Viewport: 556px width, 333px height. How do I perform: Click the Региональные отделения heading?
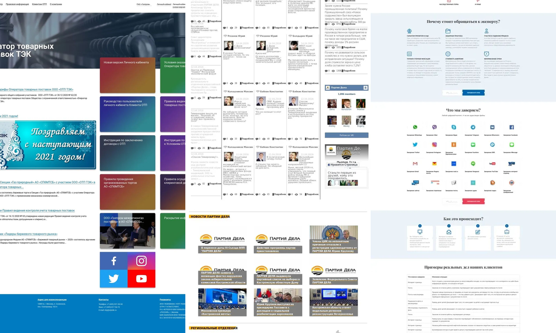click(x=214, y=328)
